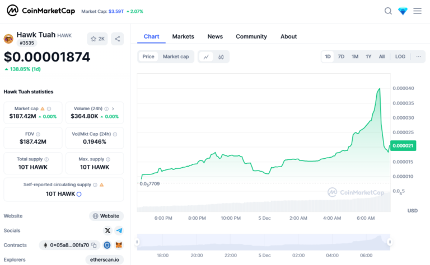Open the Community tab

point(251,36)
